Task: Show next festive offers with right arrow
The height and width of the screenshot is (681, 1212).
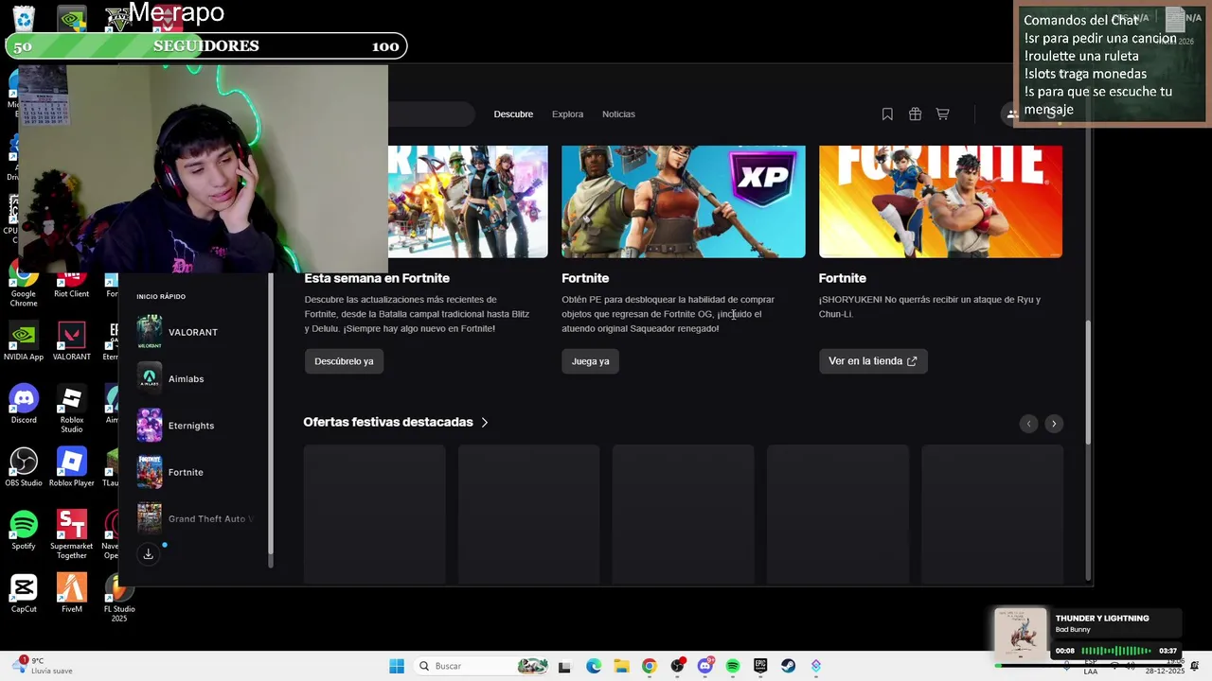Action: 1053,424
